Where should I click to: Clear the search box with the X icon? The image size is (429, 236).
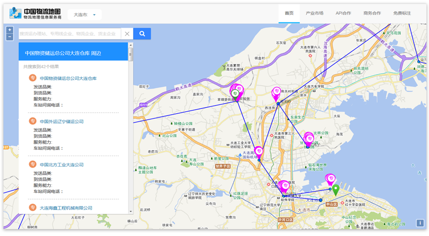(x=127, y=33)
